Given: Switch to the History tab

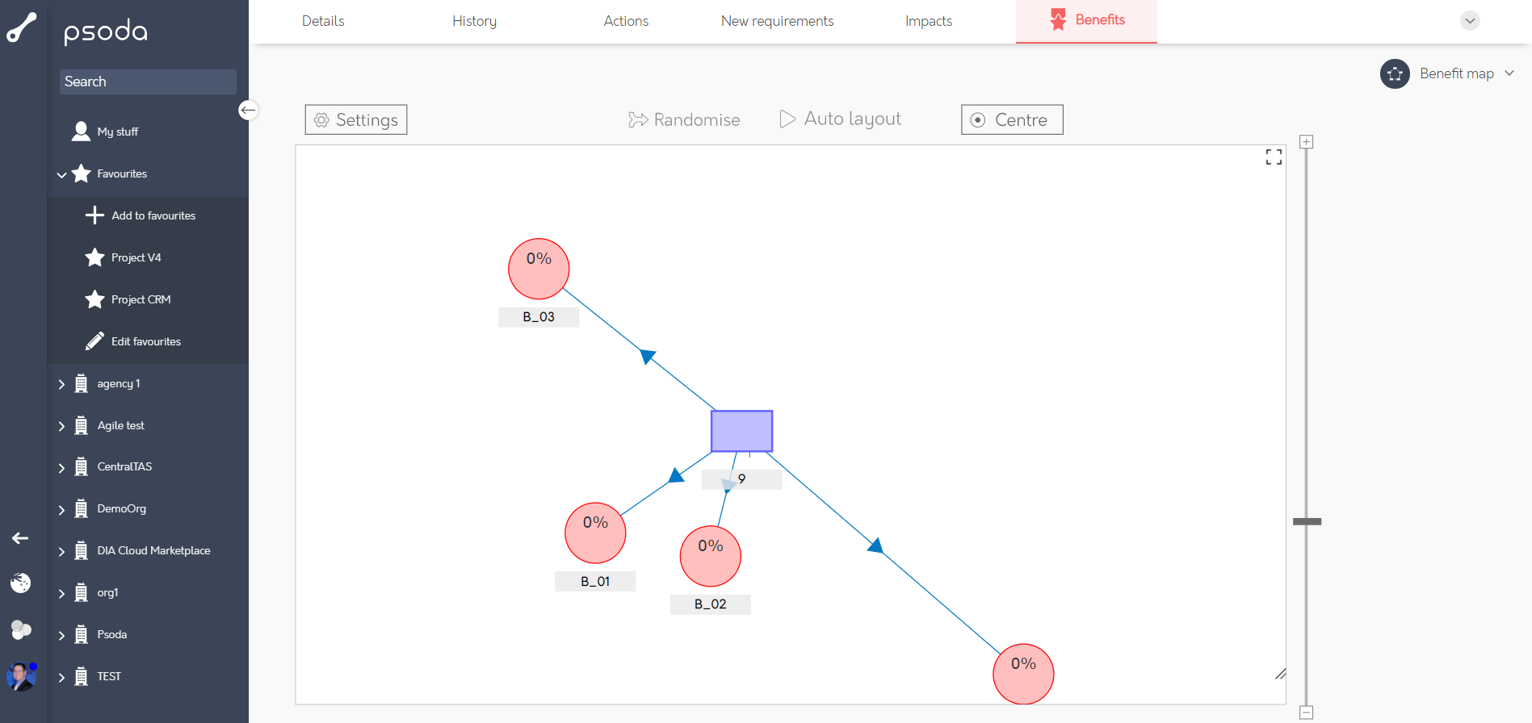Looking at the screenshot, I should coord(474,21).
